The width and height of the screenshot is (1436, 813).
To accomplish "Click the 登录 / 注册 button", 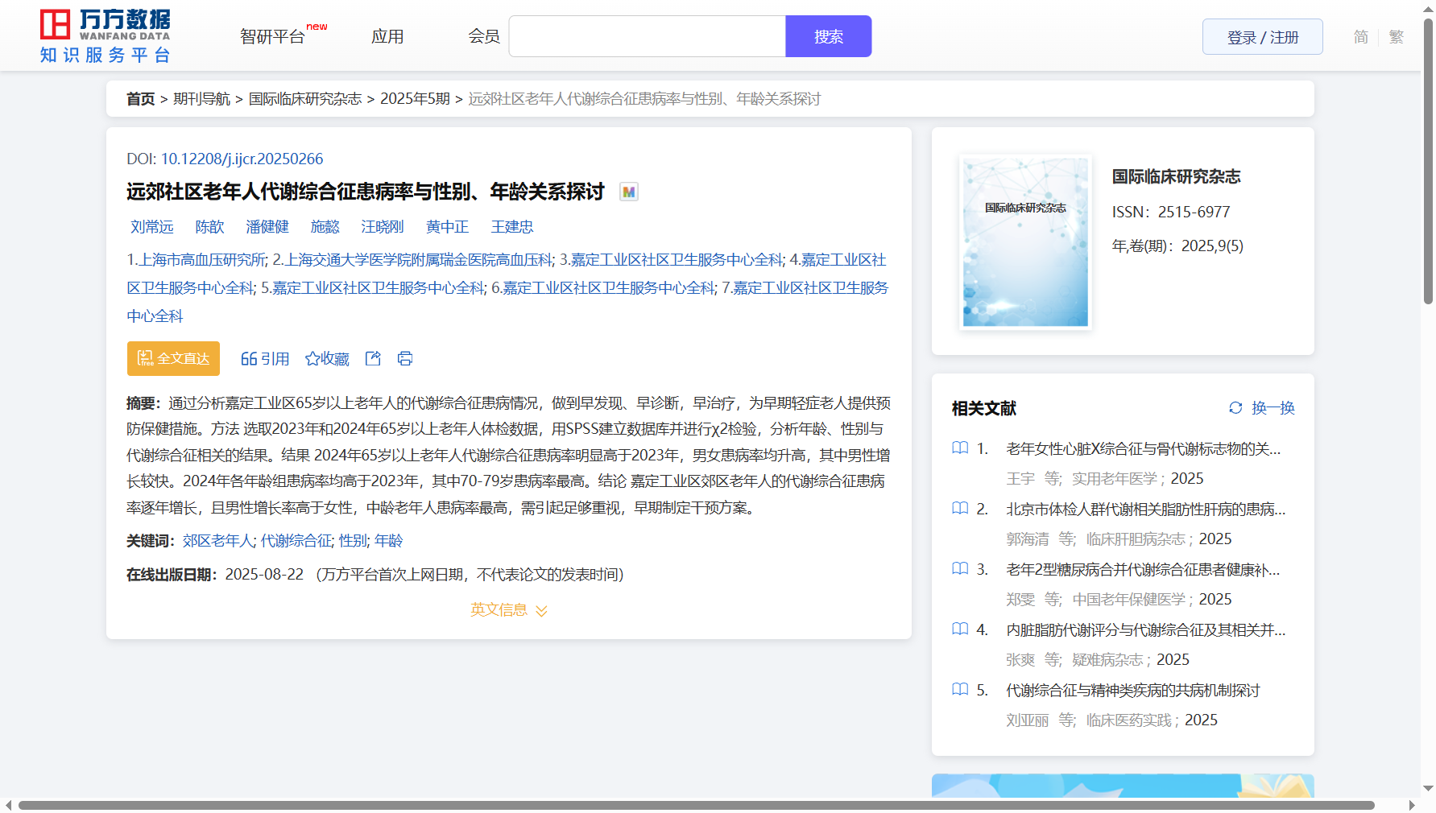I will click(1262, 37).
